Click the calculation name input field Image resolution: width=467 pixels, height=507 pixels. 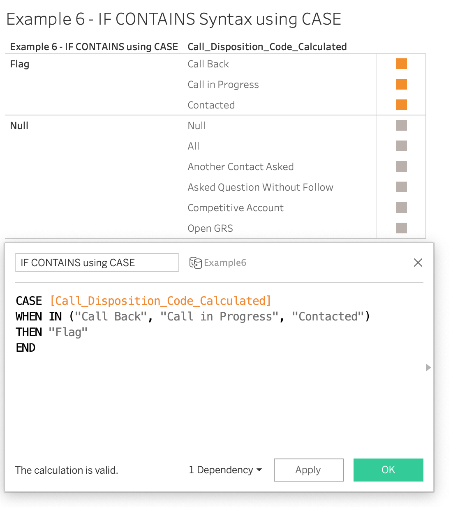[x=97, y=263]
